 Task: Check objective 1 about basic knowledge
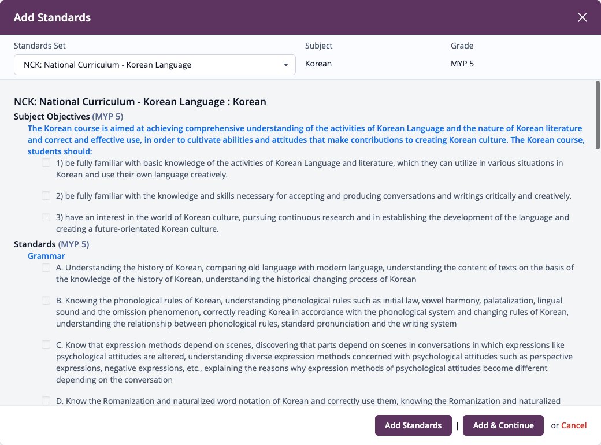click(46, 163)
